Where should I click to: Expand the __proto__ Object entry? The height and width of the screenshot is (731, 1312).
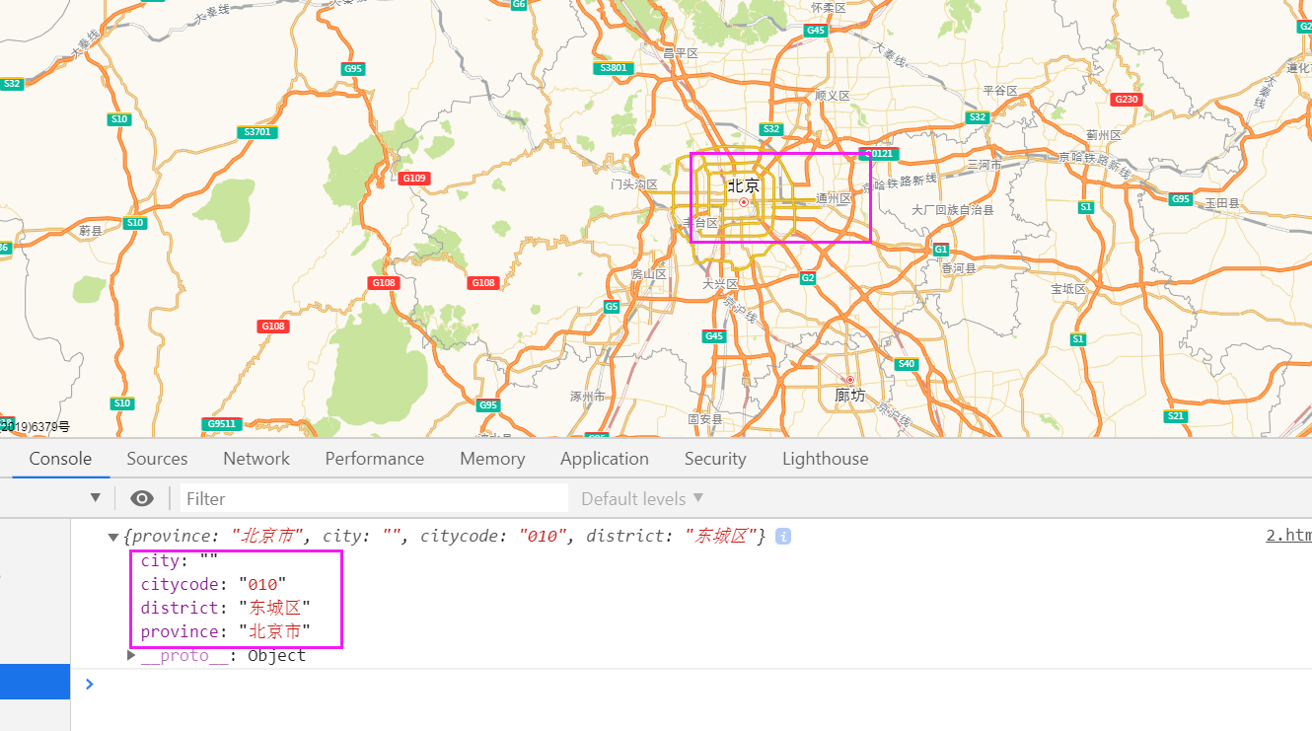pyautogui.click(x=132, y=655)
